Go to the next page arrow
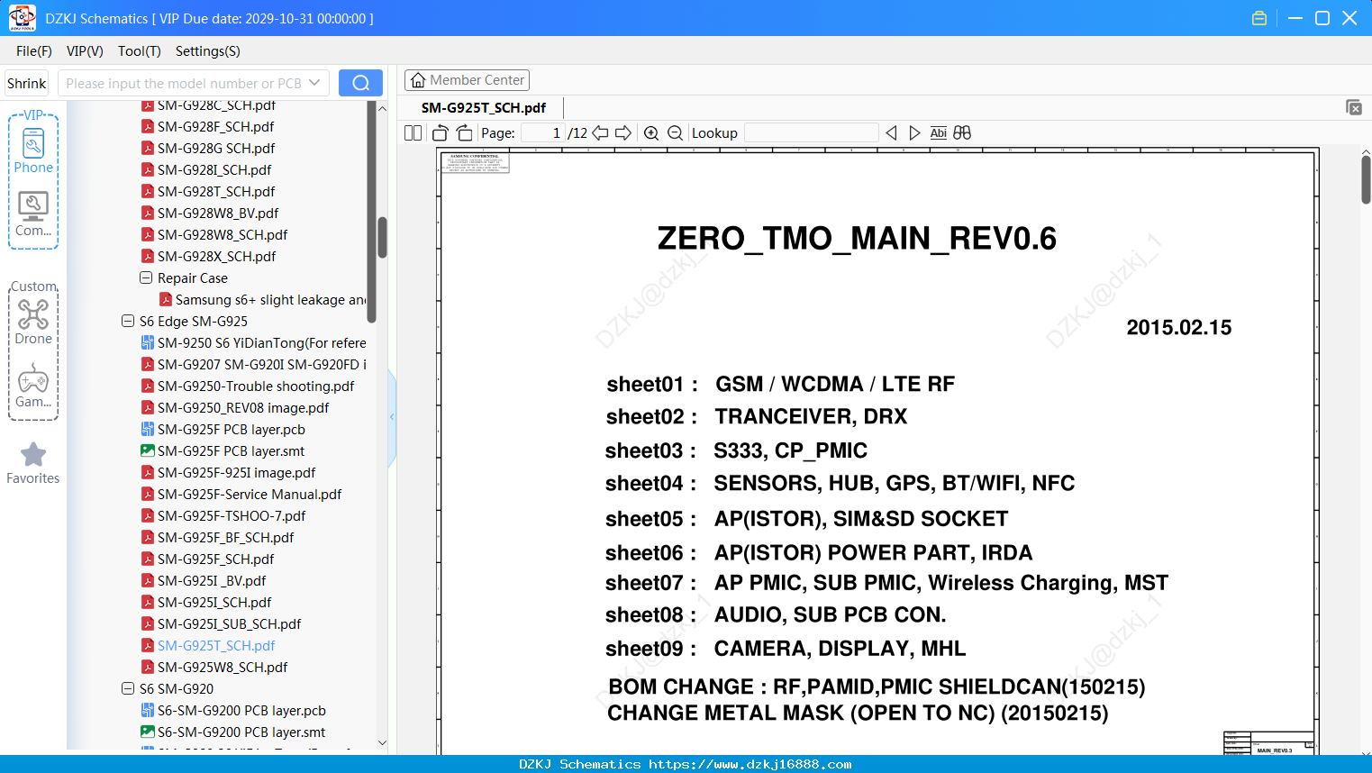The image size is (1372, 773). 623,133
